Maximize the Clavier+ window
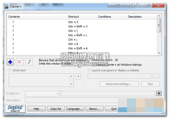 [x=149, y=5]
